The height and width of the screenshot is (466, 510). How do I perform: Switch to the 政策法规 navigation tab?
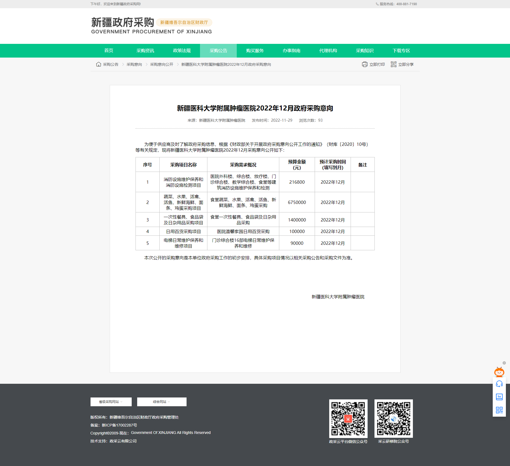click(182, 51)
